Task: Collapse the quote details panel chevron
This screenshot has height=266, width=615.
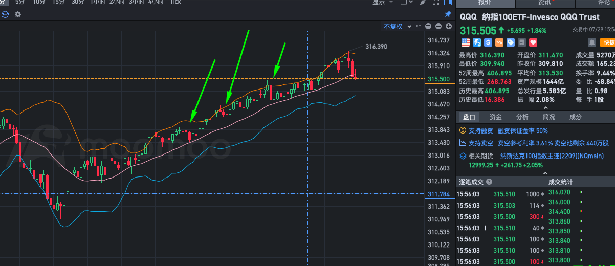Action: [x=545, y=108]
